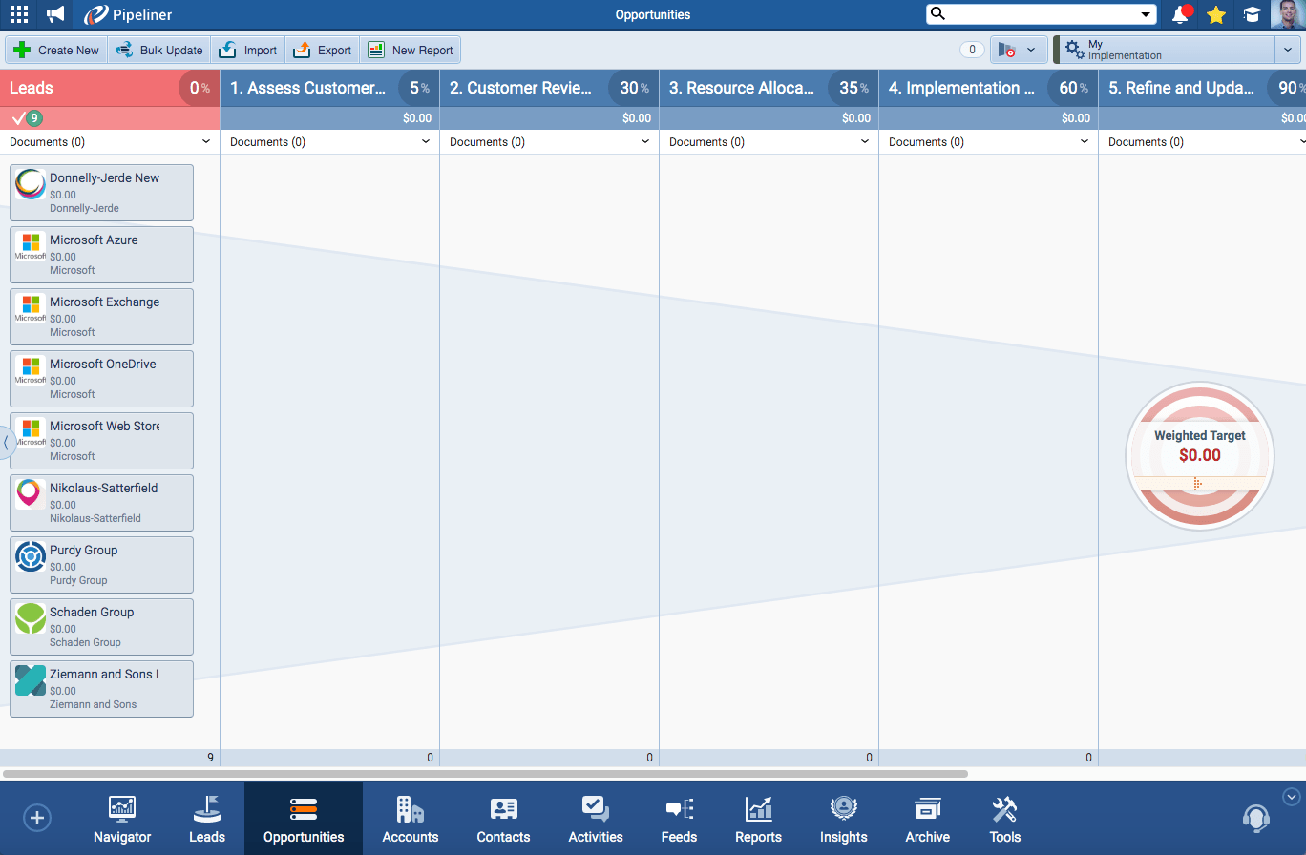Expand the search box dropdown arrow

pos(1146,14)
